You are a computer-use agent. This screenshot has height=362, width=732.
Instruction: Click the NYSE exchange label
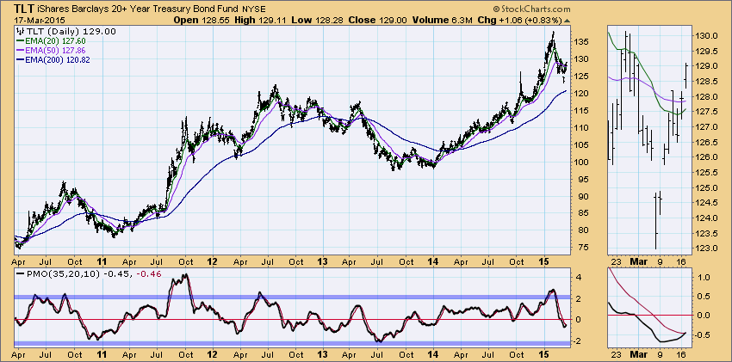(252, 8)
